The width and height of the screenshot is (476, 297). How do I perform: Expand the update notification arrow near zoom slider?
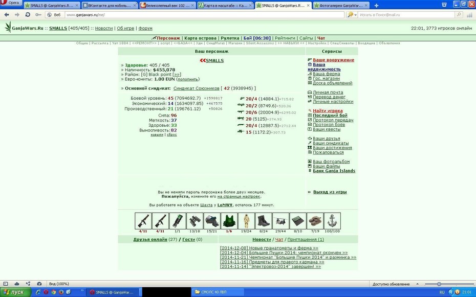pyautogui.click(x=418, y=284)
